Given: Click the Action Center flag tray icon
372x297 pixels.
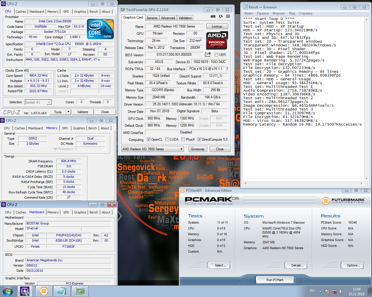Looking at the screenshot, I should [x=327, y=291].
